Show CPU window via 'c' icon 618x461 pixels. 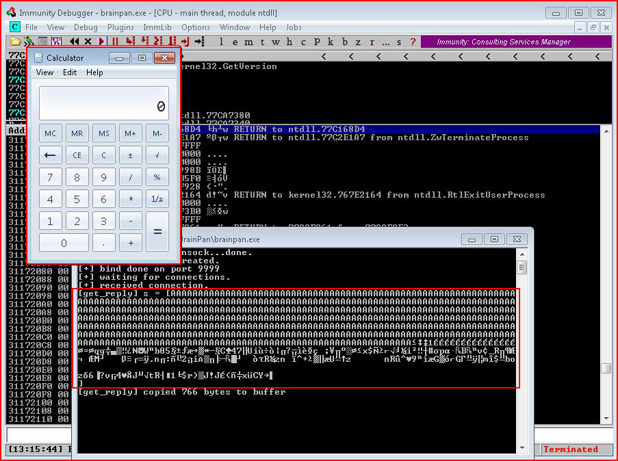coord(303,42)
